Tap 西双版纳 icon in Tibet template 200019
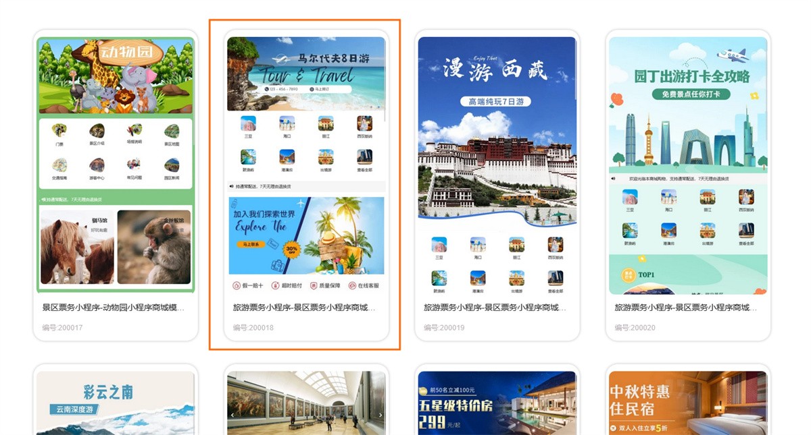This screenshot has height=435, width=811. pos(556,244)
